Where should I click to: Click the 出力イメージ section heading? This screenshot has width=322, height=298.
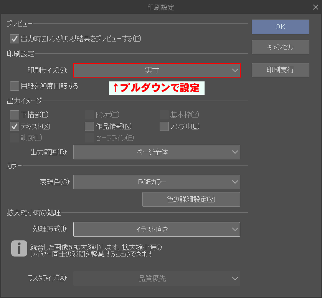(x=24, y=101)
